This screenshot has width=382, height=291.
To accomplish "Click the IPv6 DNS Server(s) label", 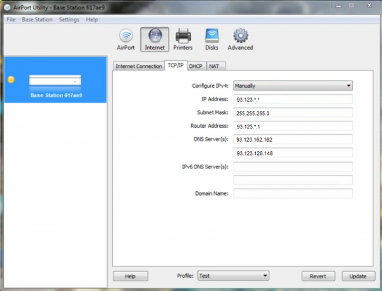I will 205,166.
